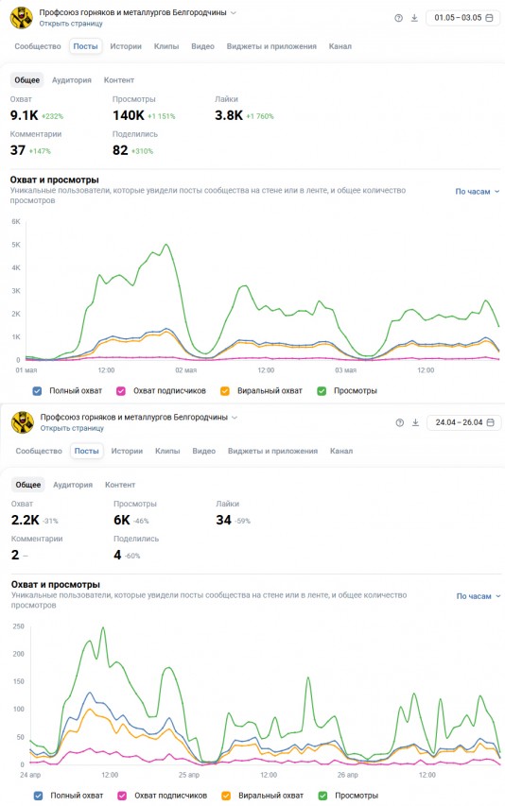Follow the Открыть страницу link in lower panel

pos(72,428)
